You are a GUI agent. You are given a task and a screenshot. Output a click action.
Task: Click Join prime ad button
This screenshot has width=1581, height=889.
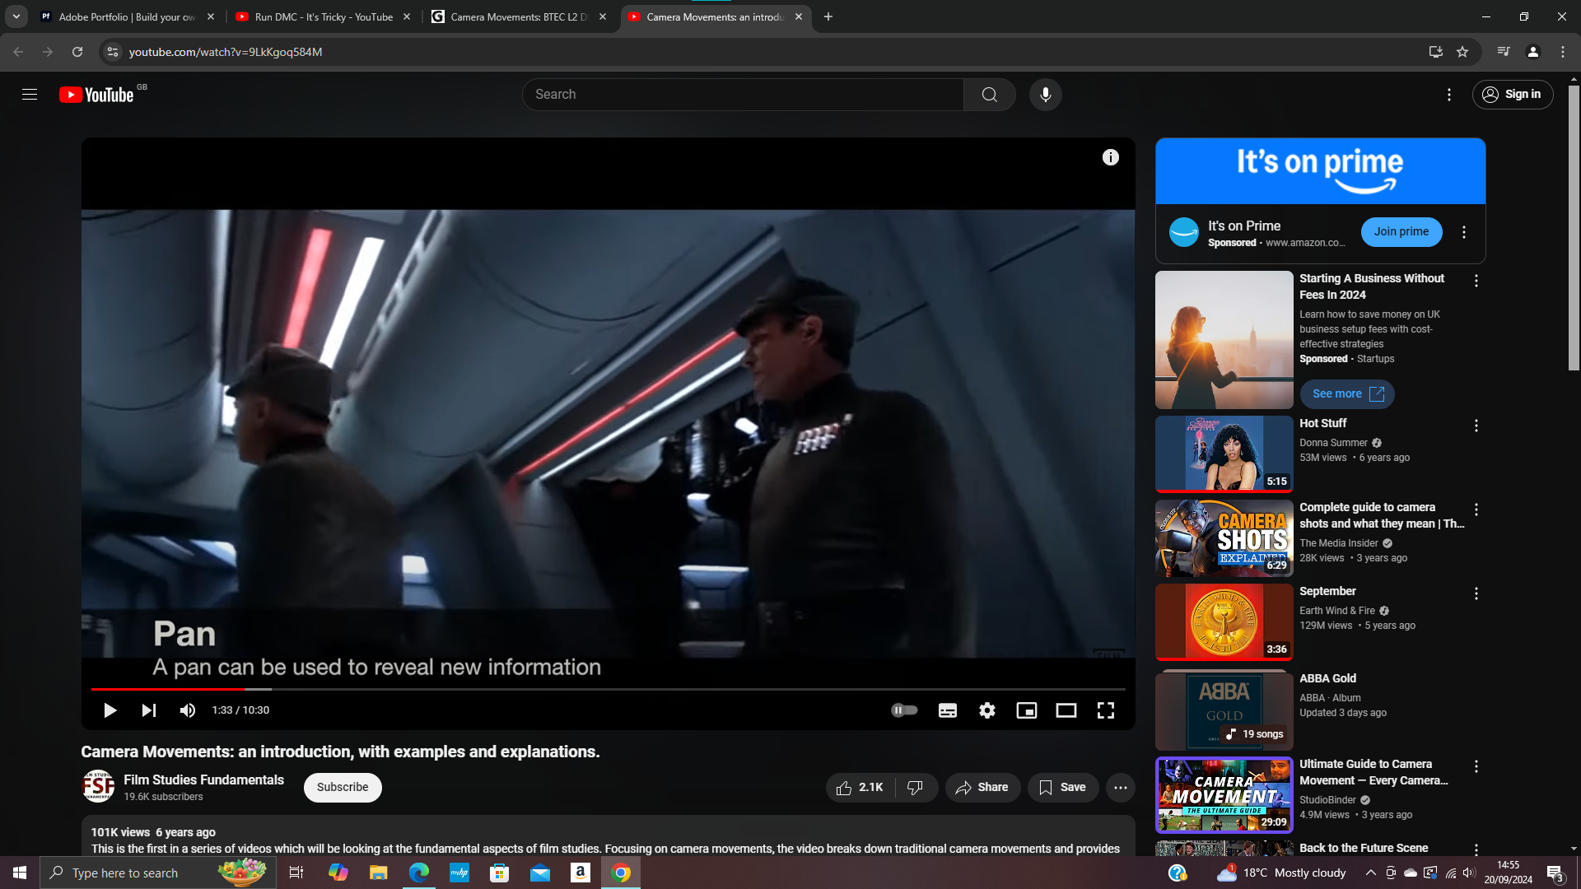(x=1401, y=232)
